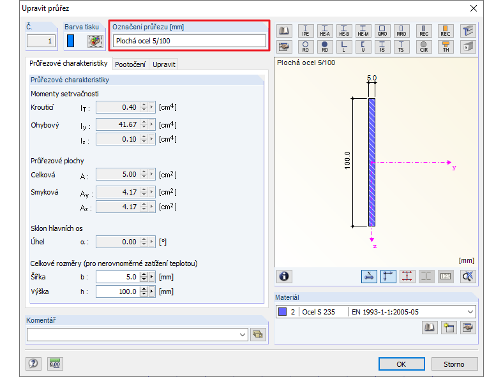
Task: Open the decimal places units button
Action: [55, 364]
